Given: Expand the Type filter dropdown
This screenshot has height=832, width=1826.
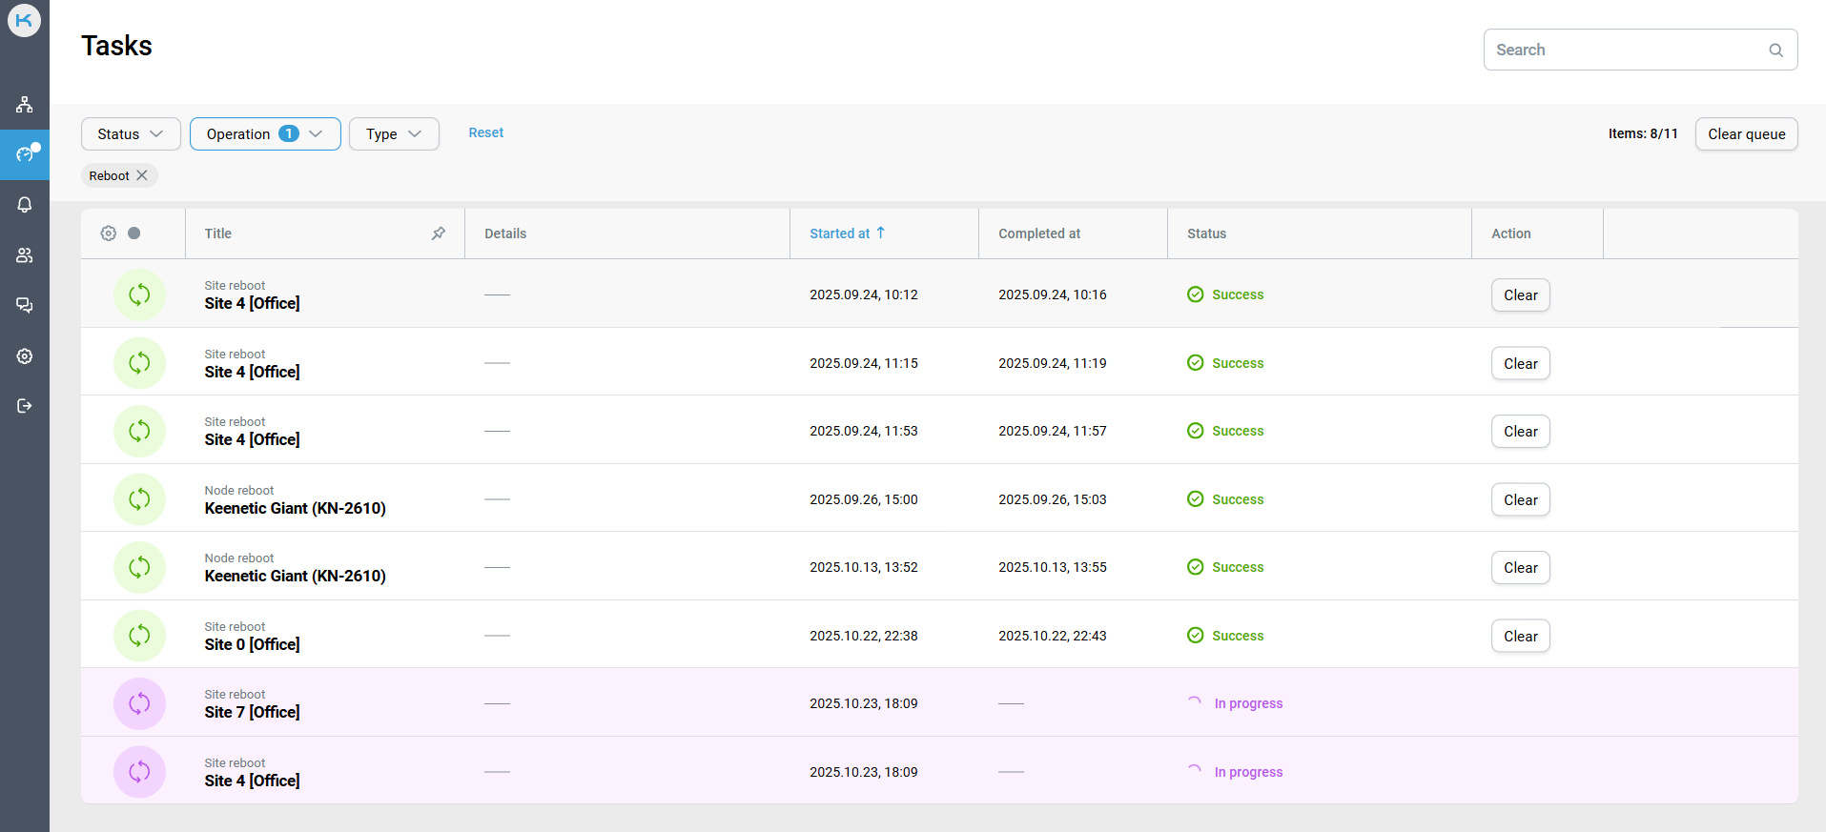Looking at the screenshot, I should pos(394,134).
